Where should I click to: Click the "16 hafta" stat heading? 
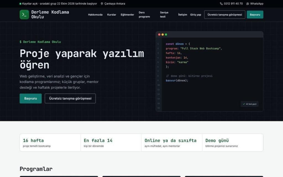[x=33, y=140]
